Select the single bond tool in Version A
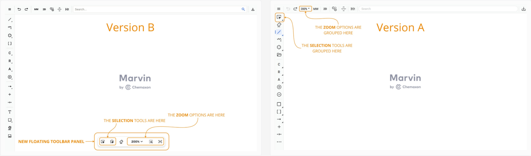This screenshot has width=531, height=156. click(279, 32)
